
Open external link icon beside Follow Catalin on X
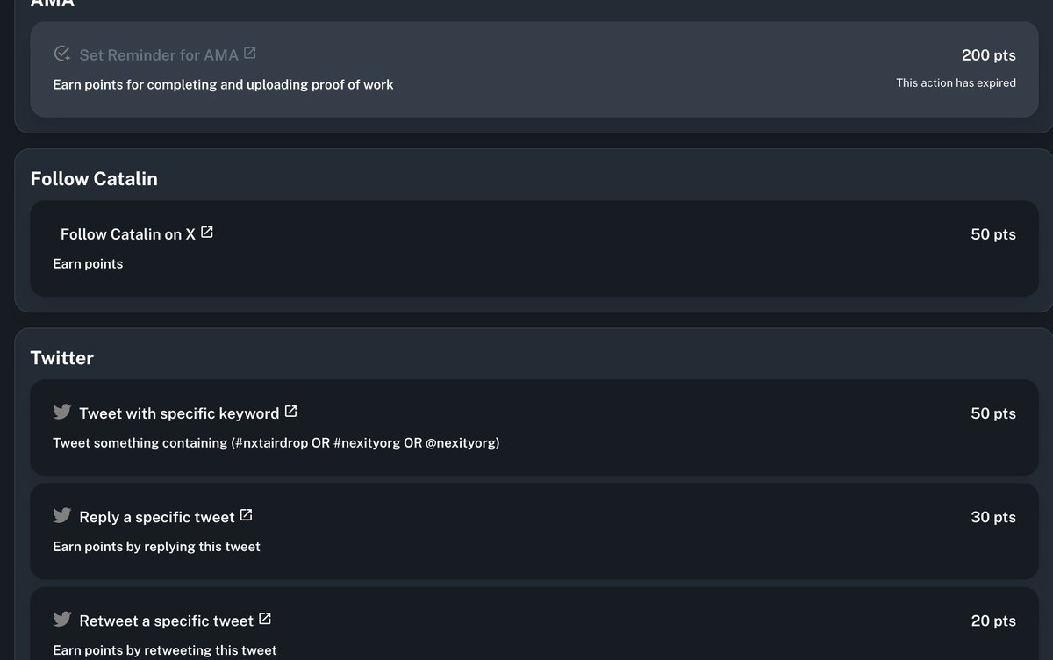click(x=207, y=233)
